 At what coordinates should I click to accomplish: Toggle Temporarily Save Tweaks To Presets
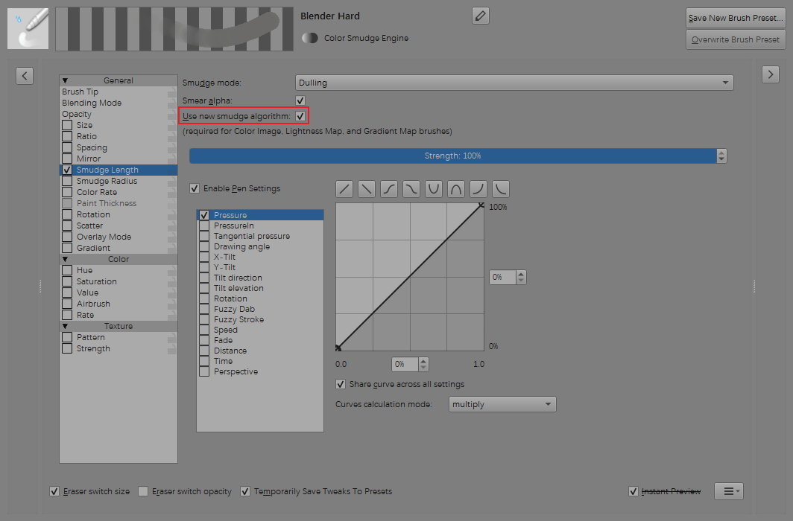(x=244, y=491)
